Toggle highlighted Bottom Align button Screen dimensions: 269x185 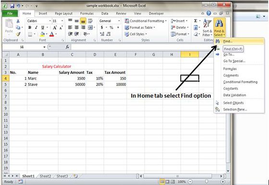point(83,21)
